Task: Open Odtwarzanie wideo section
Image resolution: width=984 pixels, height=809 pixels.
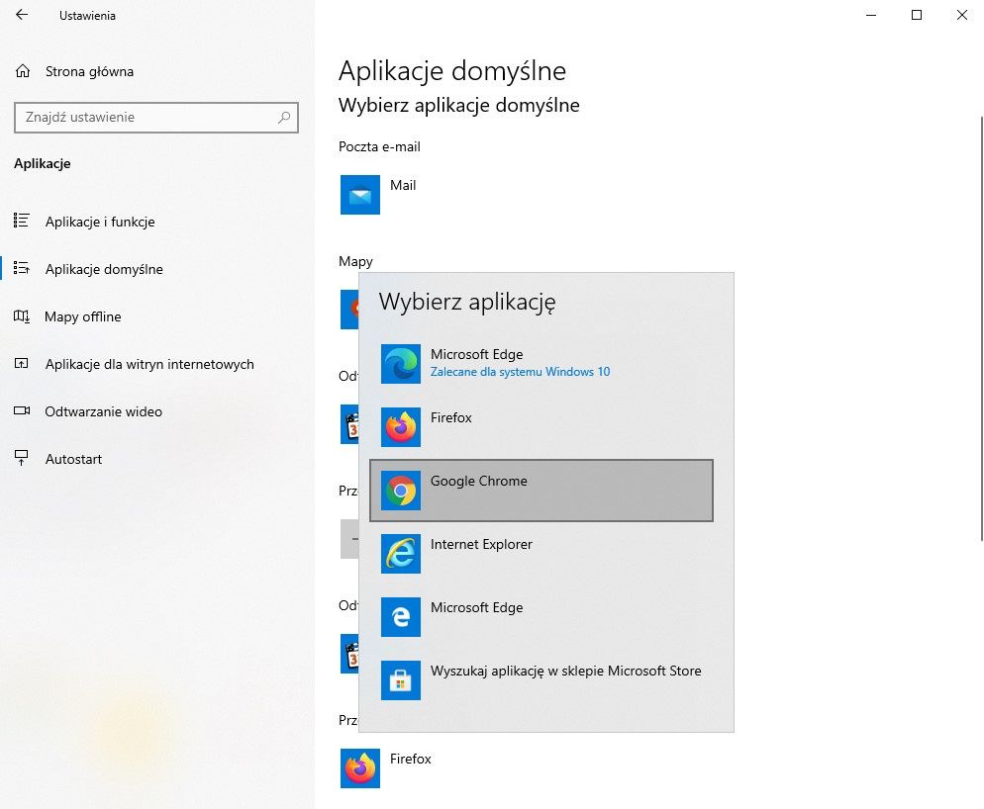Action: 156,411
